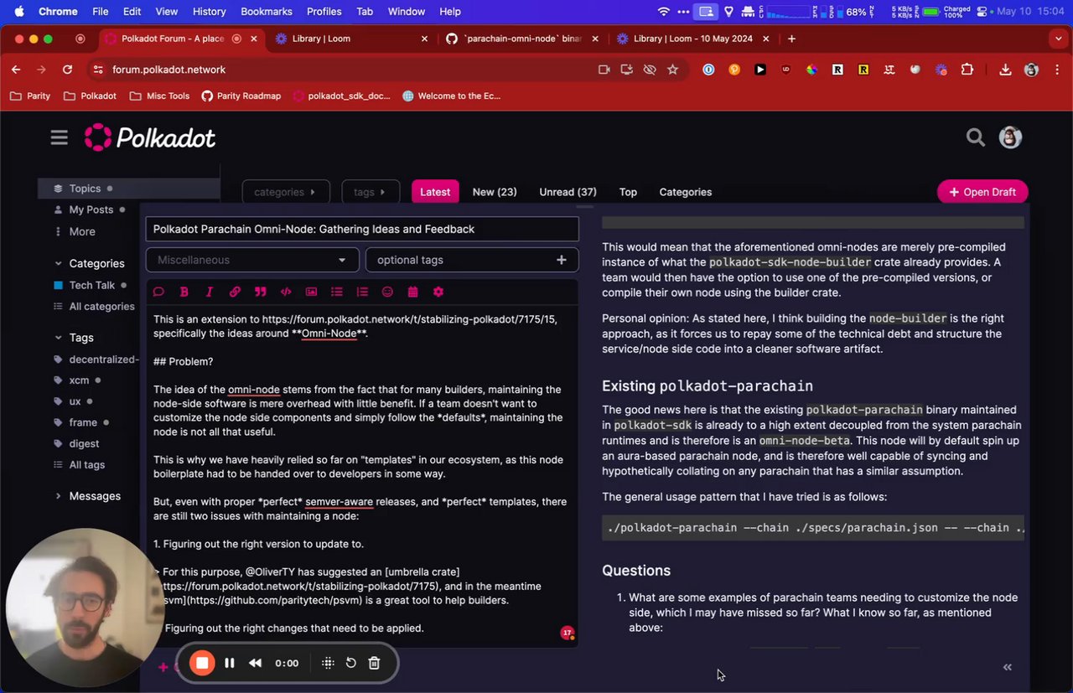Switch to the Top topics tab
Viewport: 1073px width, 693px height.
point(628,192)
